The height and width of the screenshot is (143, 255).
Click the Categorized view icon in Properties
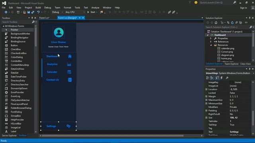pyautogui.click(x=207, y=78)
